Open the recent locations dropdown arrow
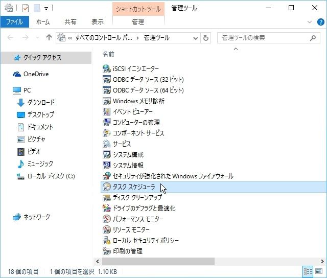This screenshot has width=327, height=278. pyautogui.click(x=37, y=38)
